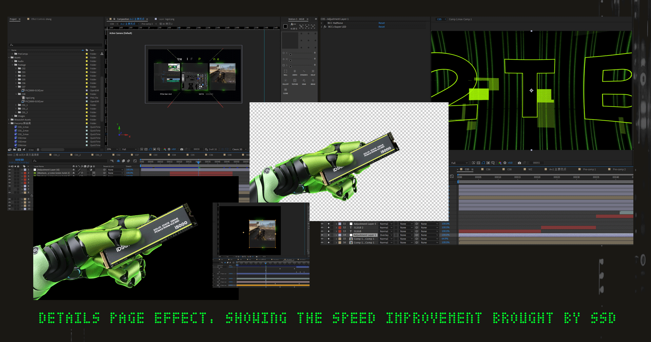
Task: Click the Clone tool in Motion-3
Action: coord(285,91)
